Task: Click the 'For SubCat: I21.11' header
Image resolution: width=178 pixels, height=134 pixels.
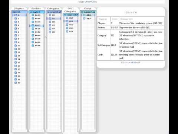Action: [88, 12]
